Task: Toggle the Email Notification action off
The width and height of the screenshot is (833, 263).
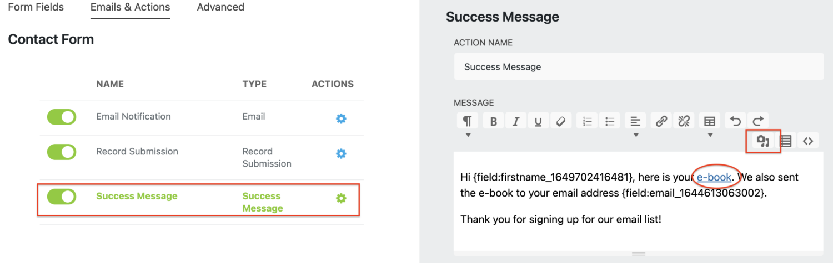Action: [62, 117]
